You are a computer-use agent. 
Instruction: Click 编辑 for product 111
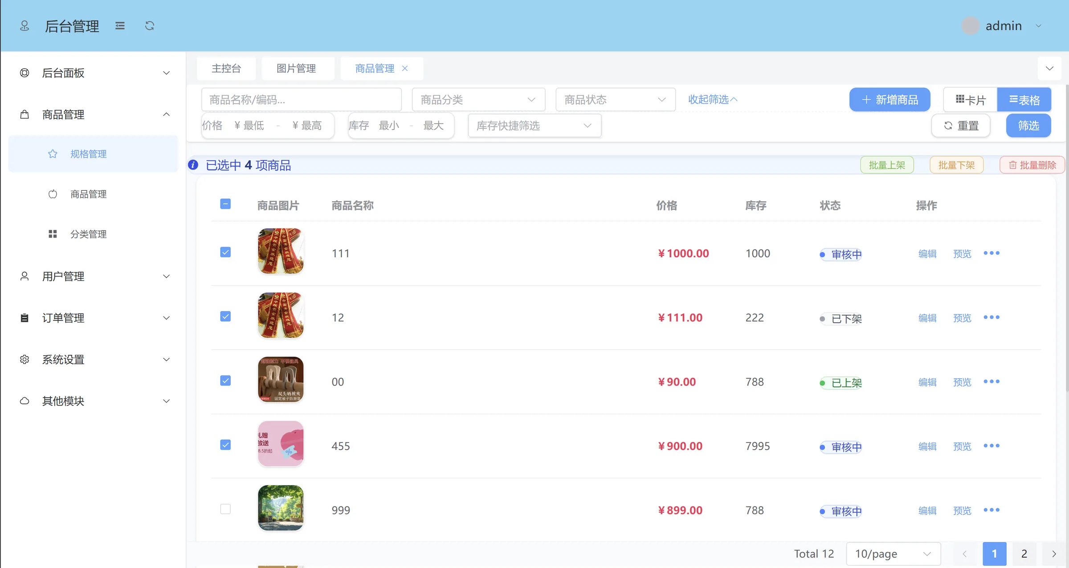(x=927, y=253)
